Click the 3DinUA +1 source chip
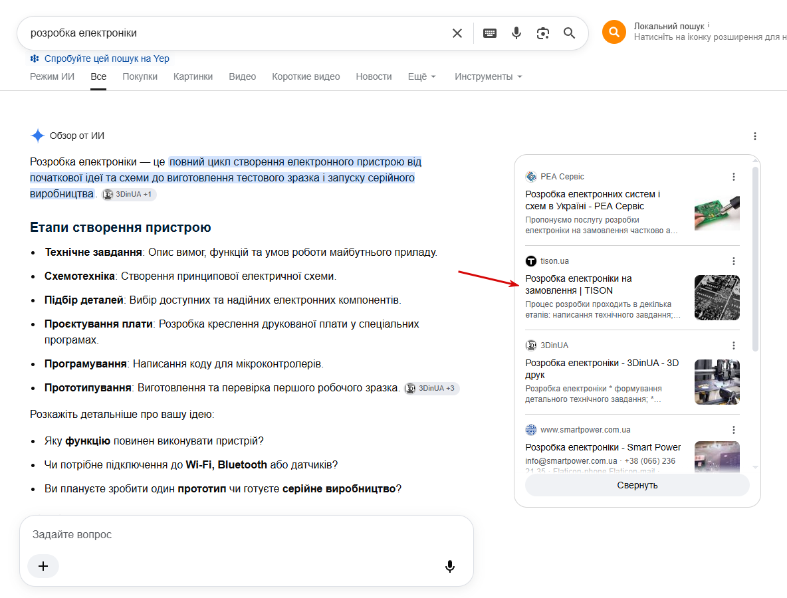The height and width of the screenshot is (598, 787). (129, 194)
